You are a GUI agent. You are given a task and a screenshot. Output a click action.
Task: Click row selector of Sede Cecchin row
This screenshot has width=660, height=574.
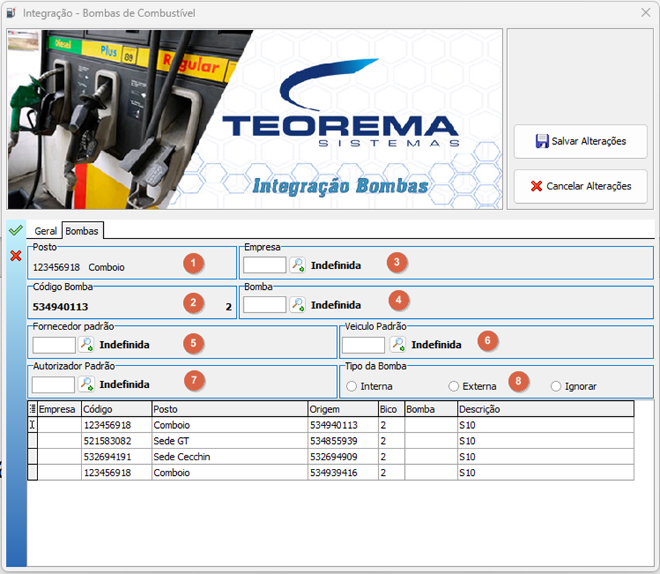pyautogui.click(x=32, y=457)
